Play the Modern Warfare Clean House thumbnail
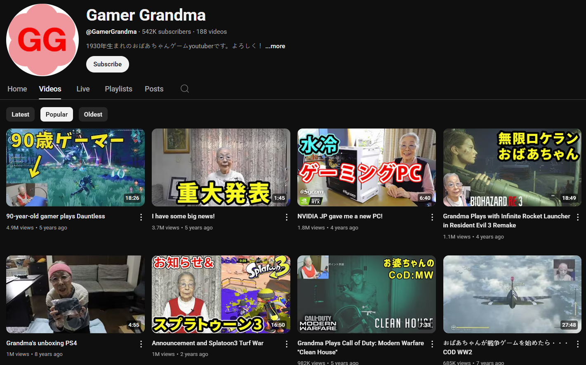The height and width of the screenshot is (365, 586). (x=367, y=295)
